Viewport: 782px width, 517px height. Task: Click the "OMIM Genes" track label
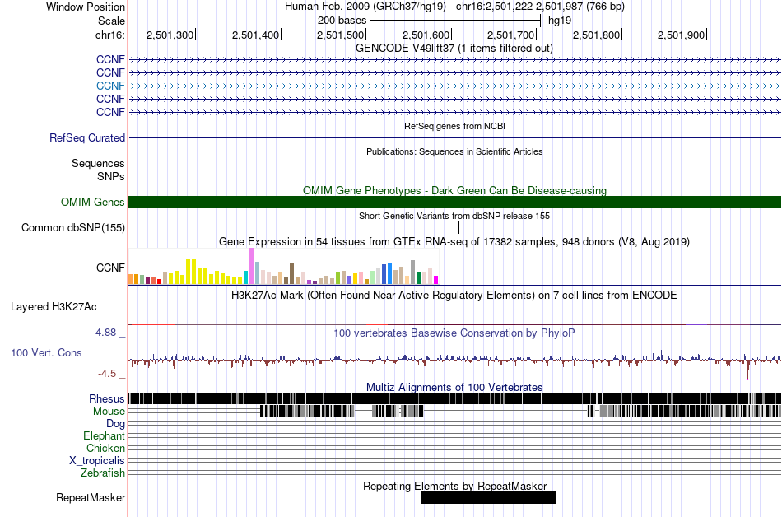(93, 202)
